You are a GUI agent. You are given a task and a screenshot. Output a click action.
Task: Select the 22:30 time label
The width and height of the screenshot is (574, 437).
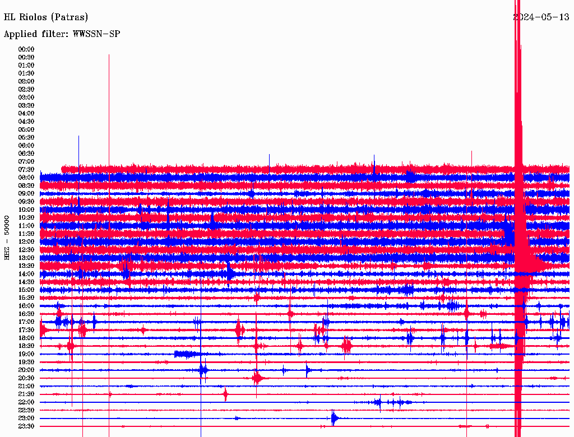click(x=26, y=410)
